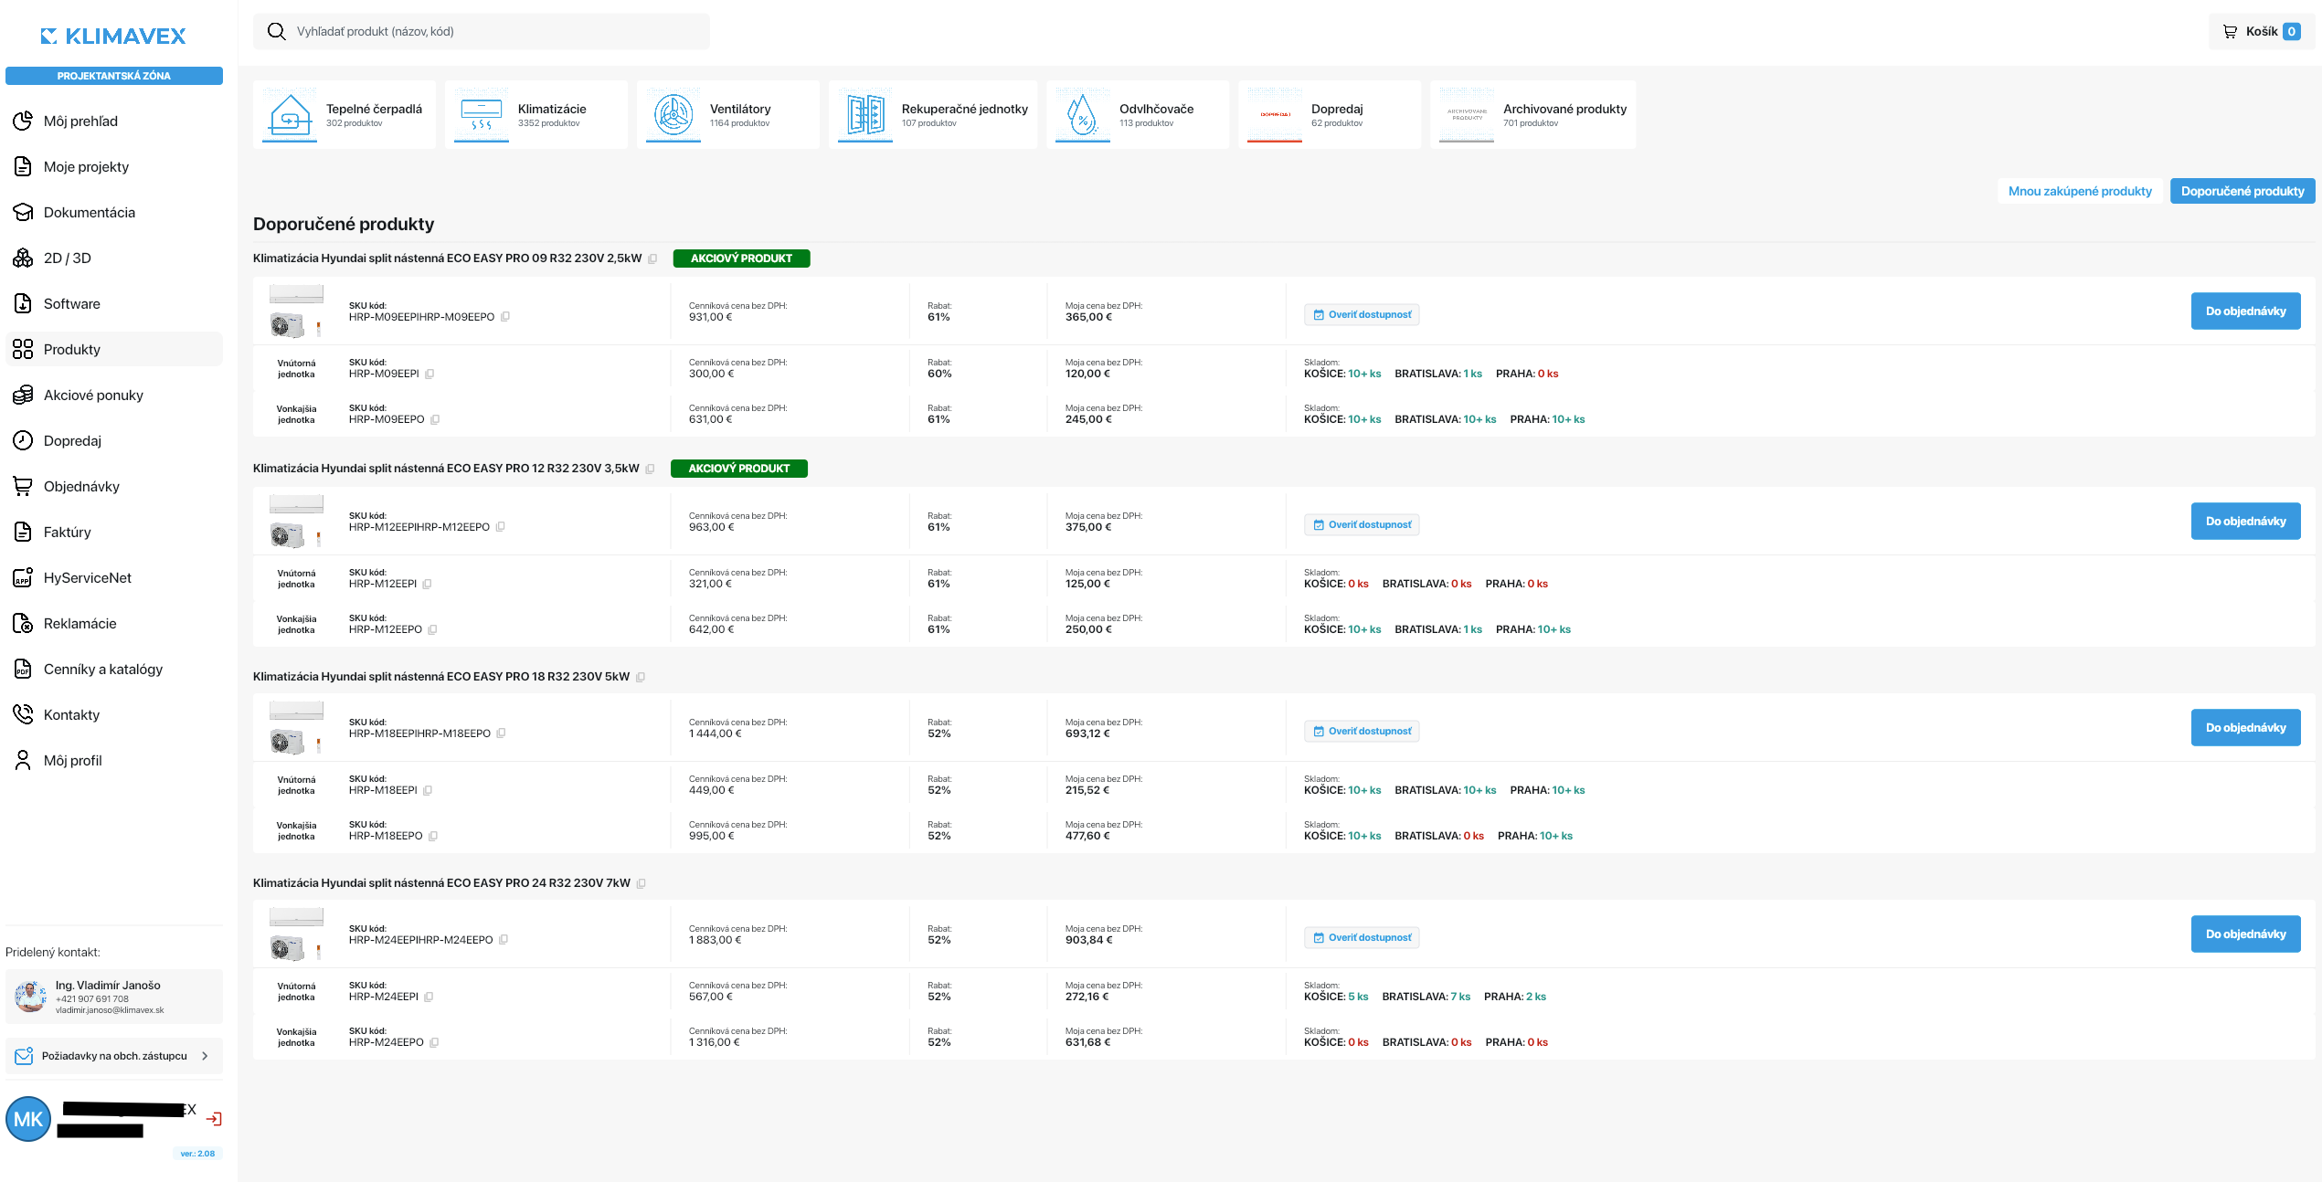Open the Ventilátory category
Screen dimensions: 2322x1182
coord(728,115)
